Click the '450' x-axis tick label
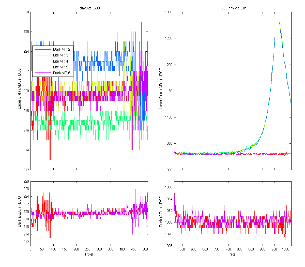 tap(134, 249)
